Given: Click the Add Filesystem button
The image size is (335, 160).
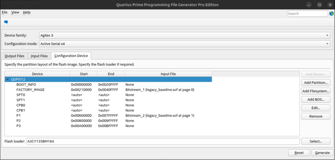Looking at the screenshot, I should tap(316, 91).
